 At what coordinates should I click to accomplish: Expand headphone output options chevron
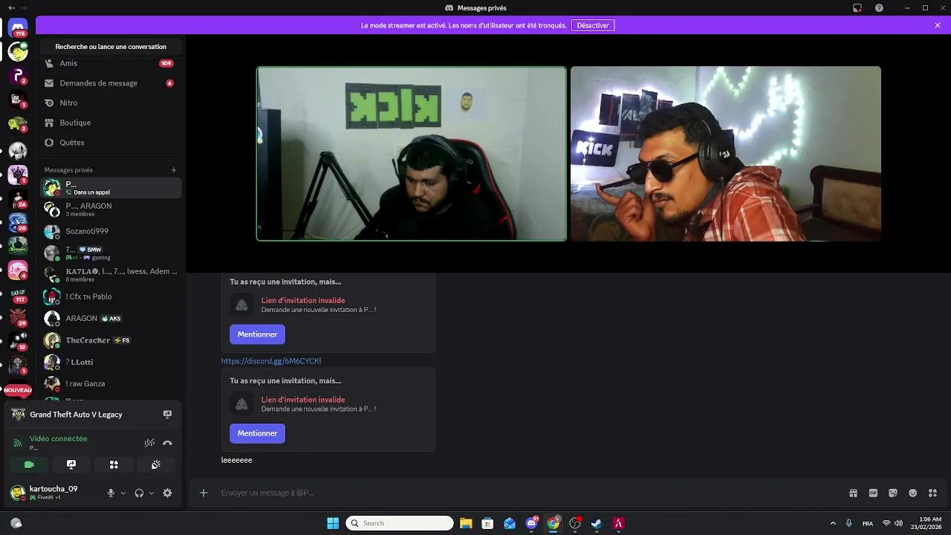[152, 493]
